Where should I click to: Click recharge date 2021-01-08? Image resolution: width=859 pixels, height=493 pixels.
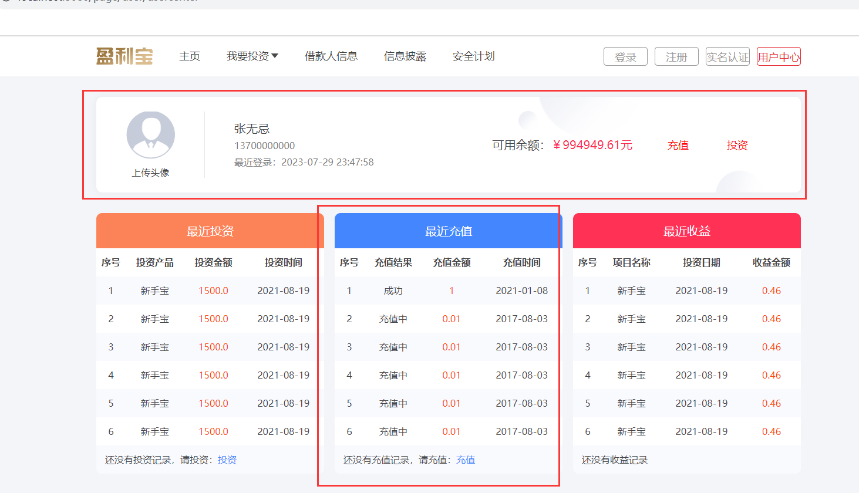pos(522,291)
